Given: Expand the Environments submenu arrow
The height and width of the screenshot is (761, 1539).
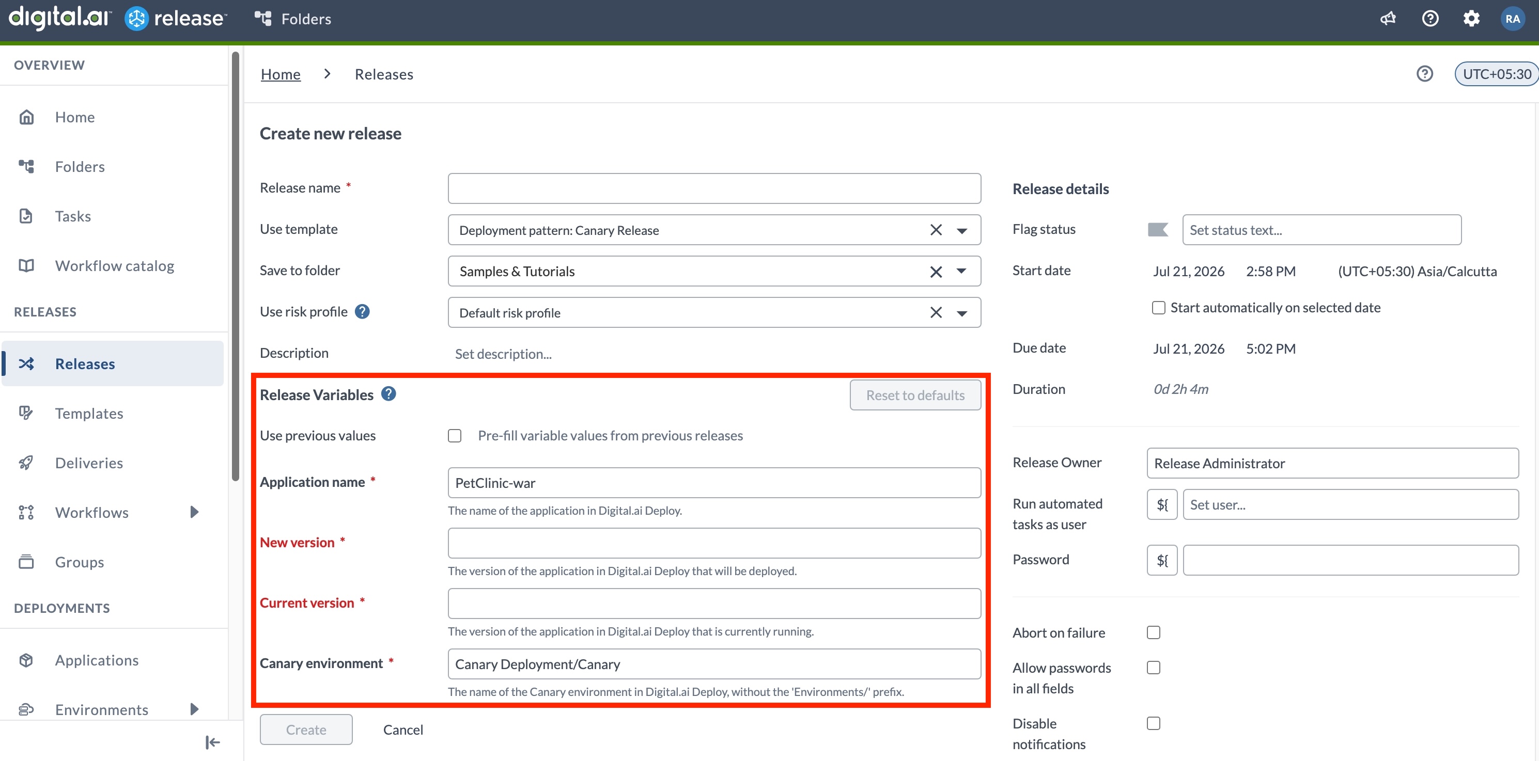Looking at the screenshot, I should coord(194,709).
